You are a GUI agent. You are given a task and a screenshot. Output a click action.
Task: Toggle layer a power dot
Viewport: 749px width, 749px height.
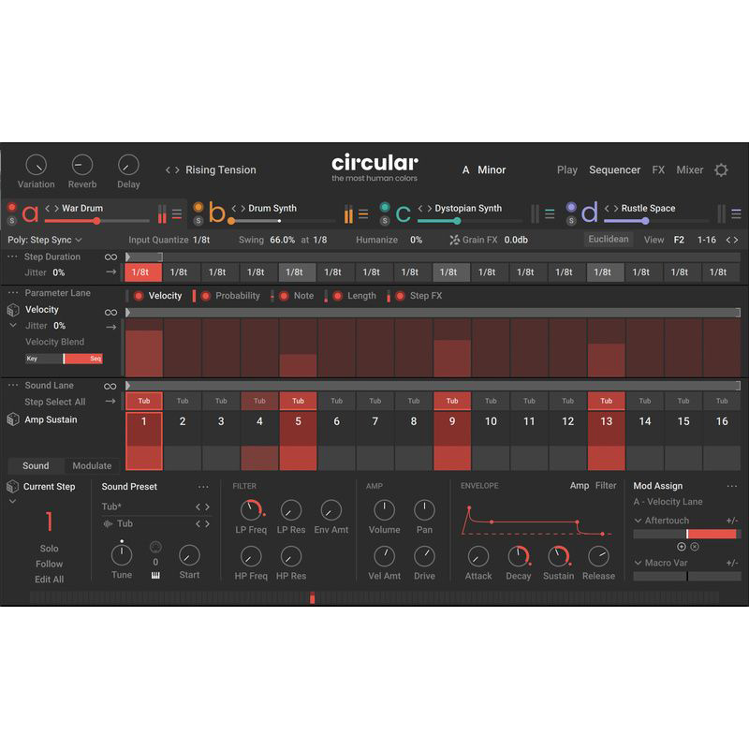coord(12,207)
